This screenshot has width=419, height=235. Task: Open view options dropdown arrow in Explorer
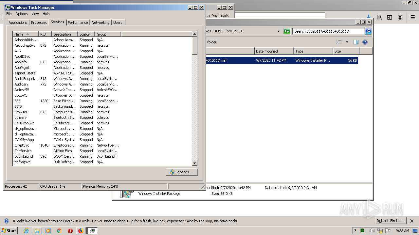pyautogui.click(x=347, y=42)
